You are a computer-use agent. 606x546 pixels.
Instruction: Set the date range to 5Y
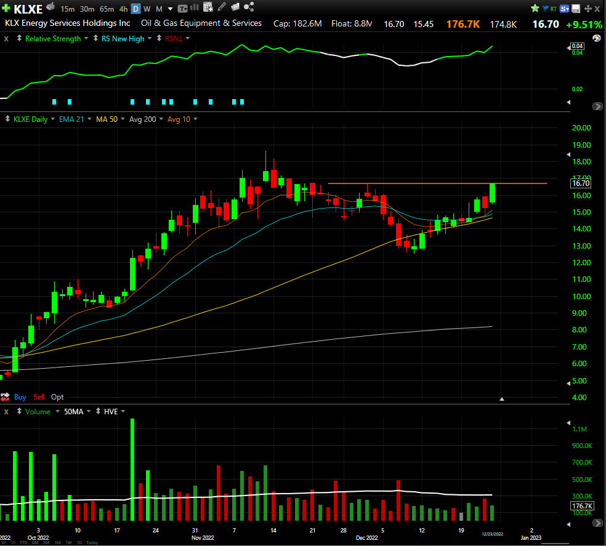point(4,542)
